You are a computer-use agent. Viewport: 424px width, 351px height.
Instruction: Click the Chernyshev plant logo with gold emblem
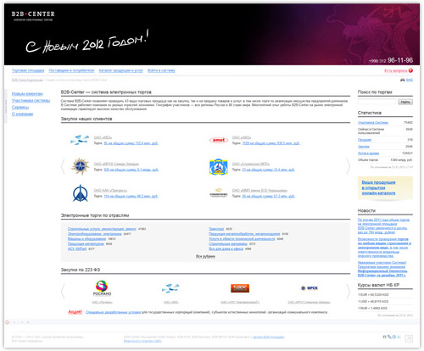(x=219, y=192)
